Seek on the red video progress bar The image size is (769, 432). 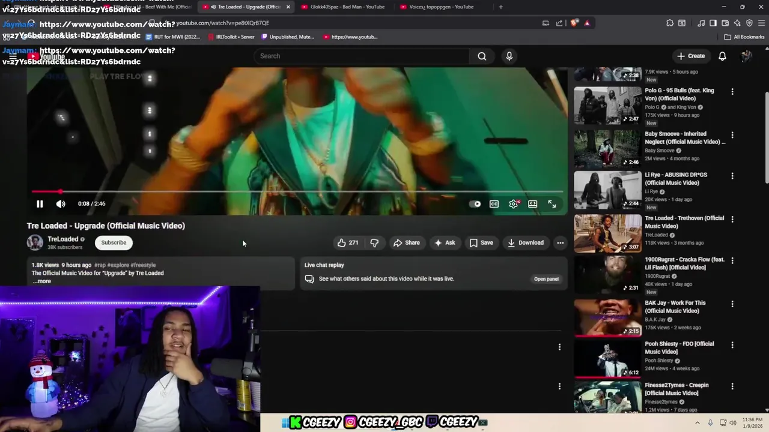[297, 192]
